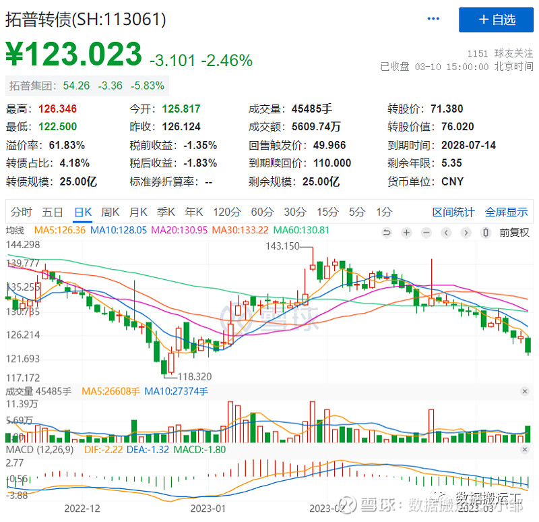The image size is (539, 522).
Task: Open the three-dot more options menu
Action: (433, 19)
